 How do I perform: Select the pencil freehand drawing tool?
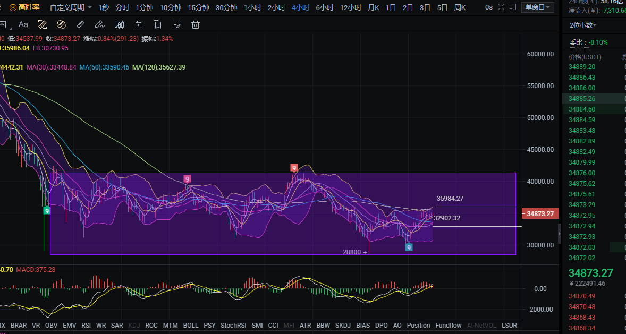[99, 24]
